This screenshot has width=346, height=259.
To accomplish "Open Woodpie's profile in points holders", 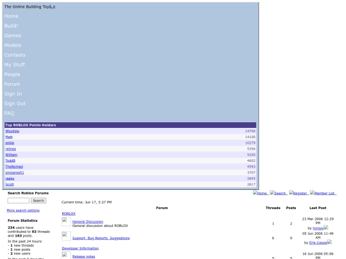I will point(12,131).
